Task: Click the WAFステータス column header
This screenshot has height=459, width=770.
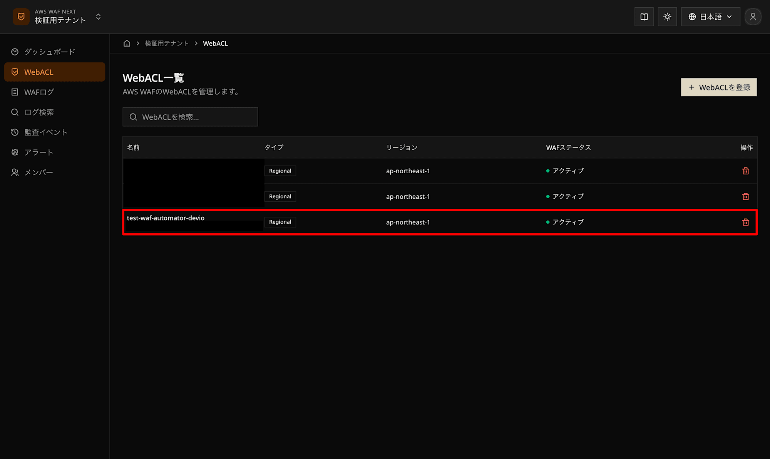Action: point(568,147)
